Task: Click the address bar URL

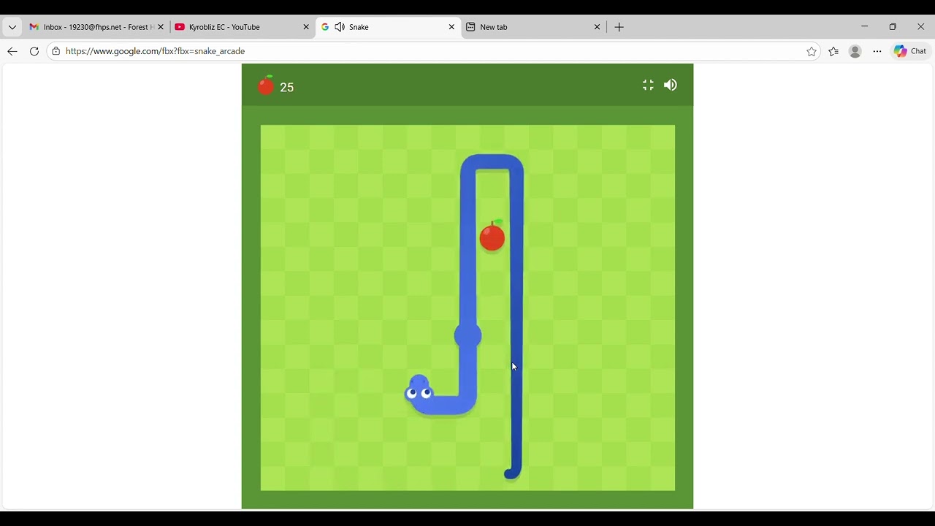Action: [155, 51]
